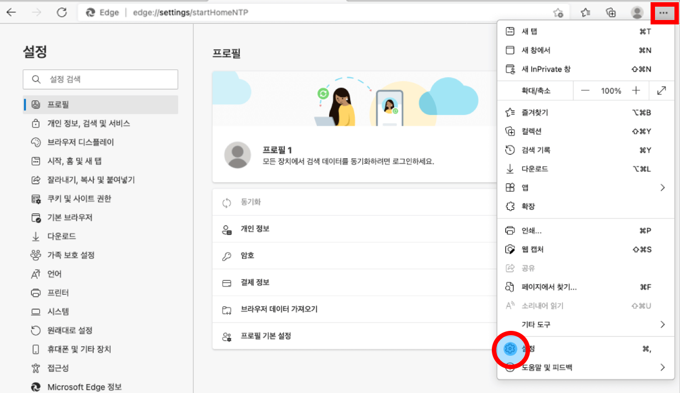Choose 설정 from the dropdown menu
The width and height of the screenshot is (680, 393).
[527, 349]
